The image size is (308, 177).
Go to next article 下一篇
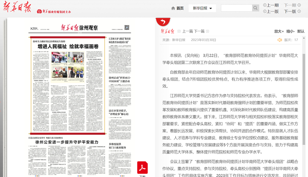click(199, 31)
